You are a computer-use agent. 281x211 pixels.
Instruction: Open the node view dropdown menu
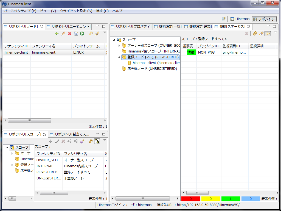105,32
